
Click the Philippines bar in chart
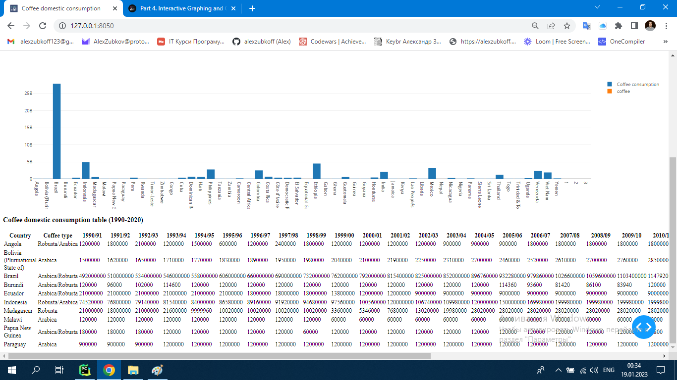pos(211,174)
